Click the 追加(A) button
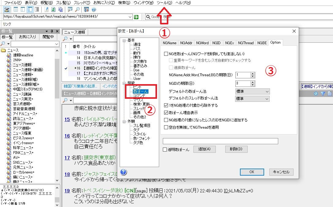333x207 pixels. [204, 149]
